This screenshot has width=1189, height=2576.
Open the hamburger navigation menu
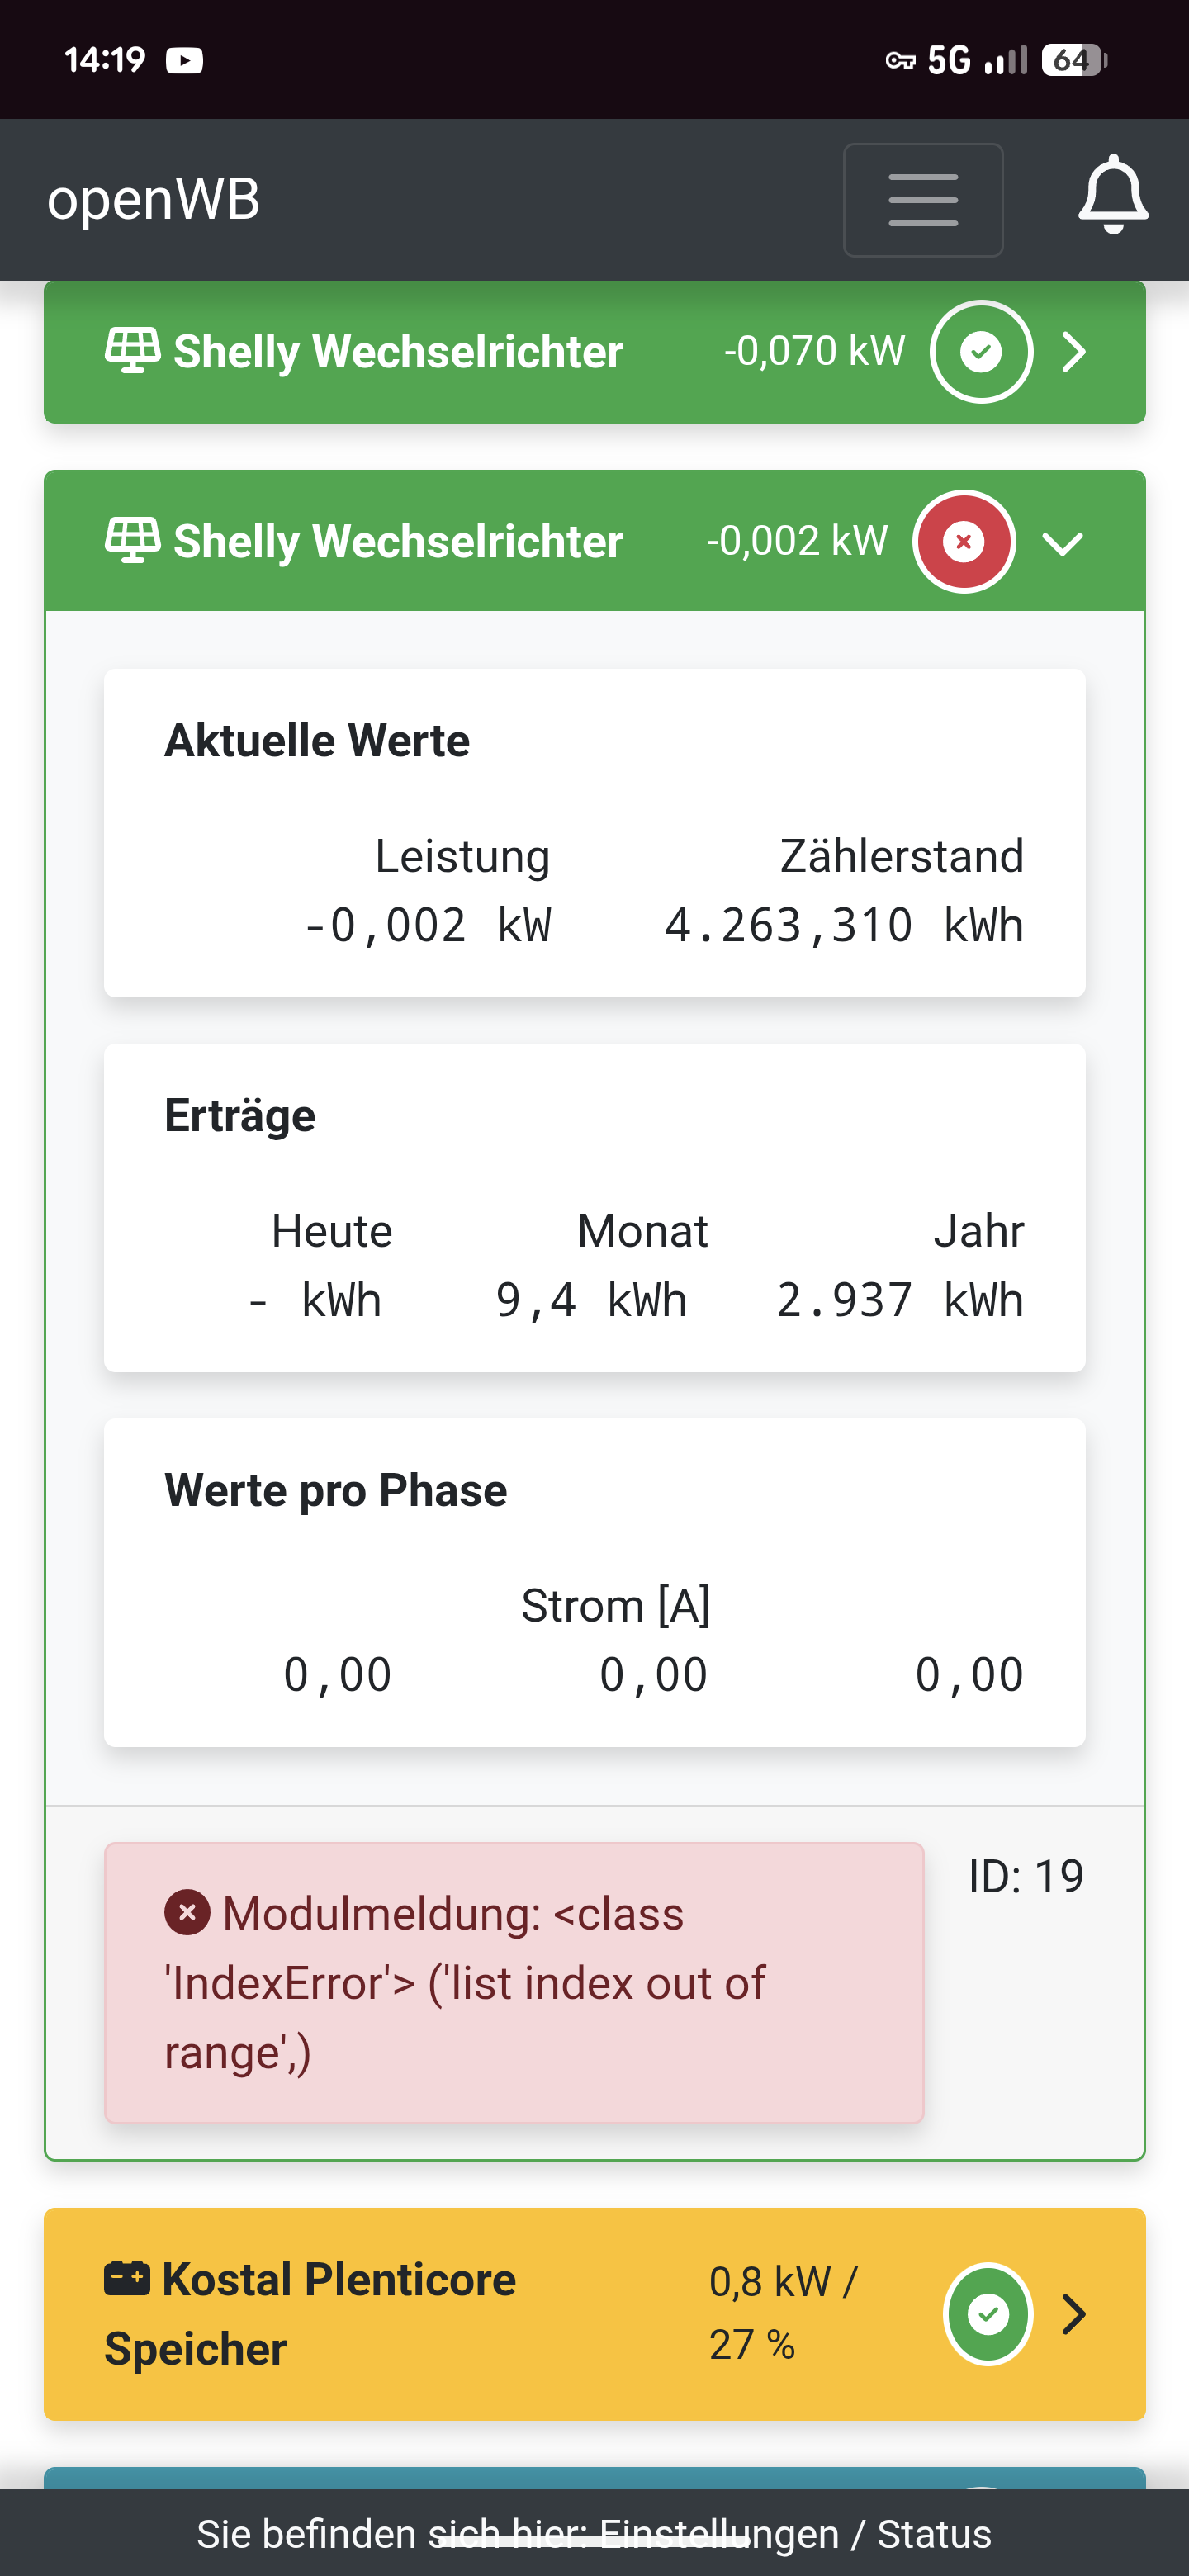922,200
